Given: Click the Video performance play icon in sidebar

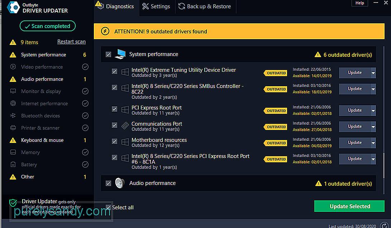Looking at the screenshot, I should (x=13, y=67).
